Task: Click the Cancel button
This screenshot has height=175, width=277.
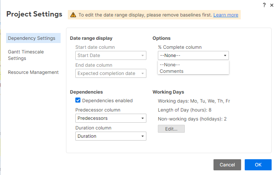Action: click(227, 165)
